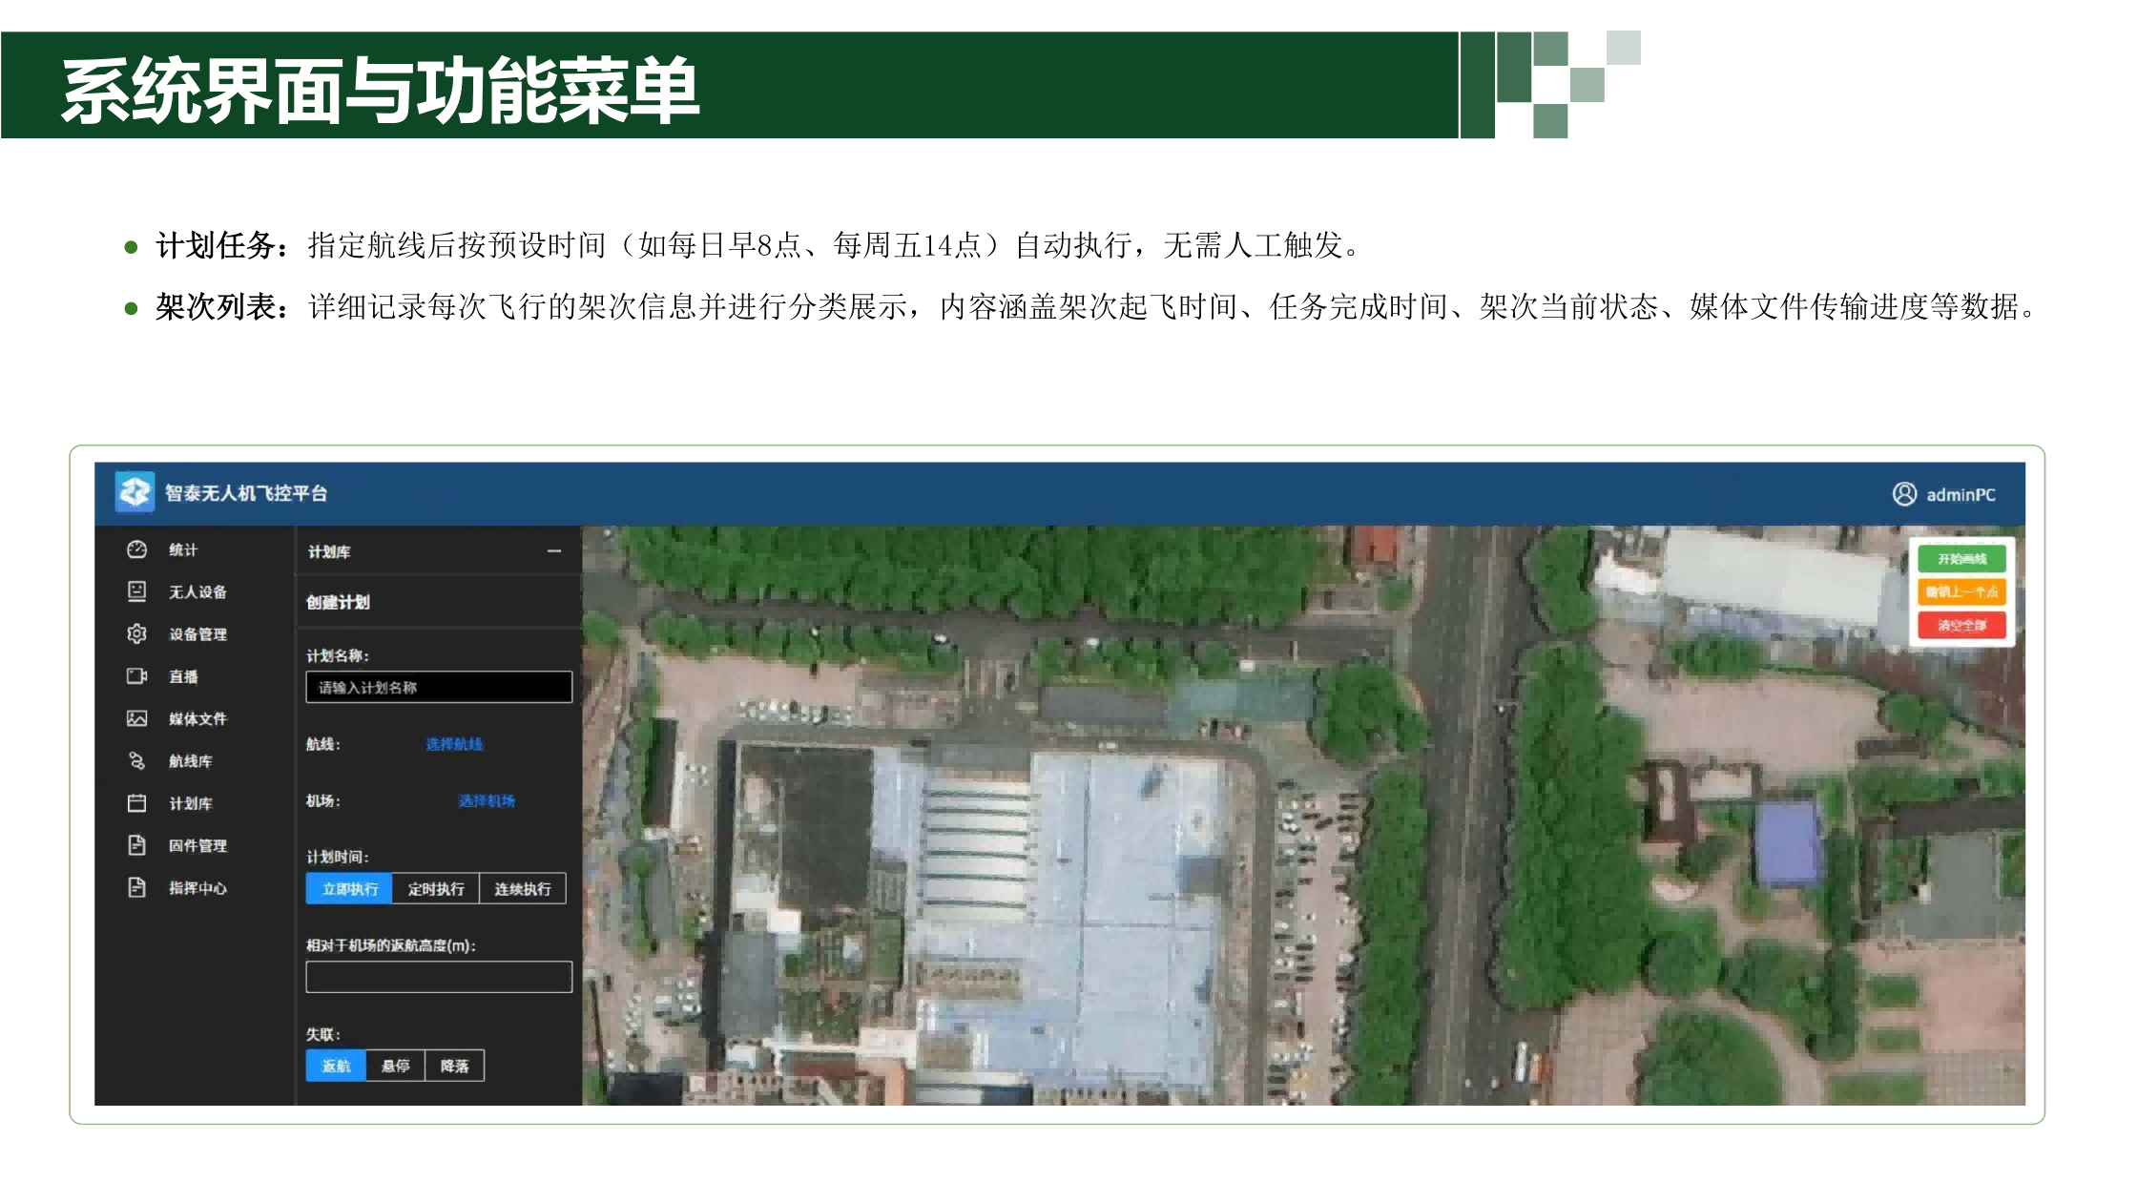Screen dimensions: 2137x1202
Task: Click the 计划库 calendar icon
Action: [x=136, y=803]
